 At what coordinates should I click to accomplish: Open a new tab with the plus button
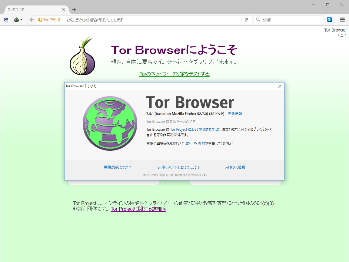[74, 9]
